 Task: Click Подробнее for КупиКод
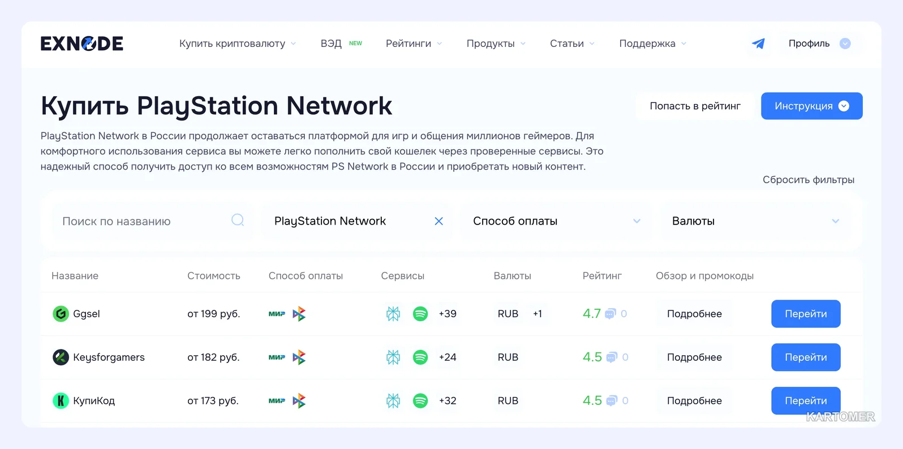[x=694, y=400]
